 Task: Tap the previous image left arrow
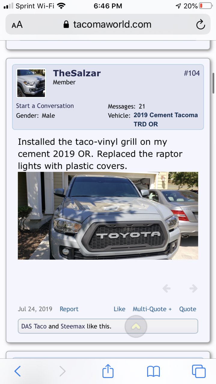tap(166, 289)
